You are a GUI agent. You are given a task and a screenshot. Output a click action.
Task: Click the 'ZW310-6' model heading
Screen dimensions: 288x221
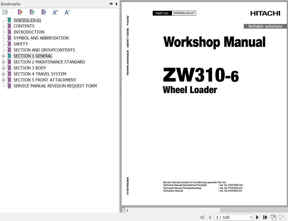201,75
